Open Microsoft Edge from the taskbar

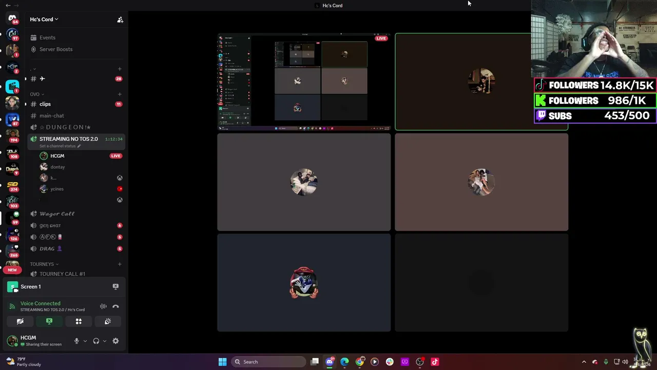[x=344, y=362]
